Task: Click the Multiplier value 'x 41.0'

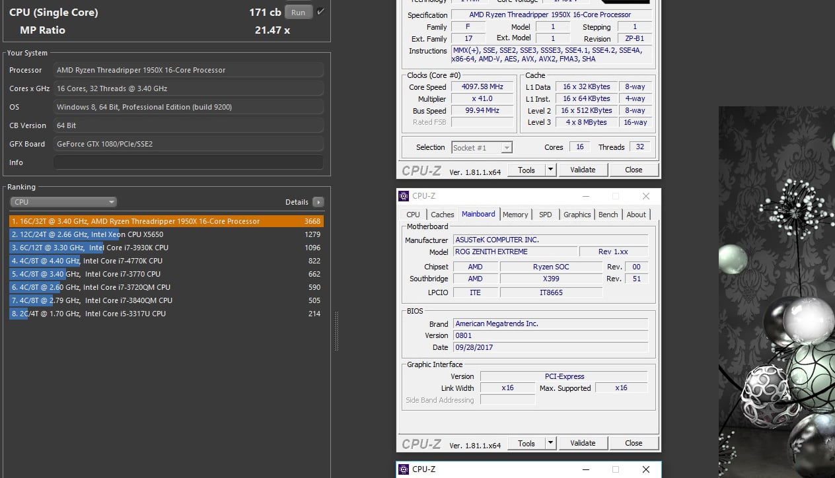Action: pos(482,99)
